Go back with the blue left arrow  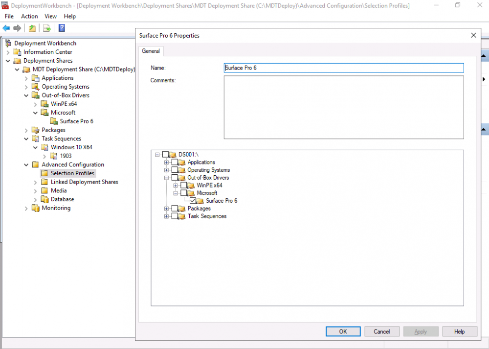click(x=6, y=28)
